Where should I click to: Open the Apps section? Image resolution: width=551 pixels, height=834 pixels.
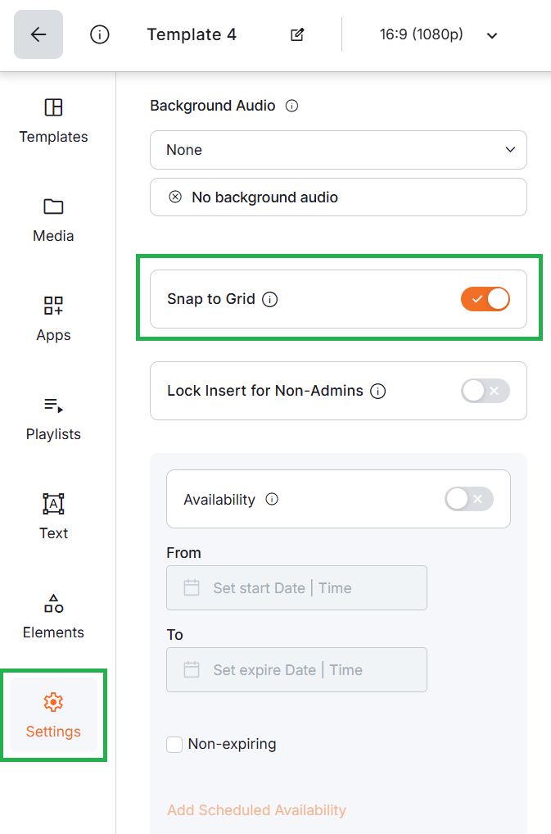[x=52, y=320]
